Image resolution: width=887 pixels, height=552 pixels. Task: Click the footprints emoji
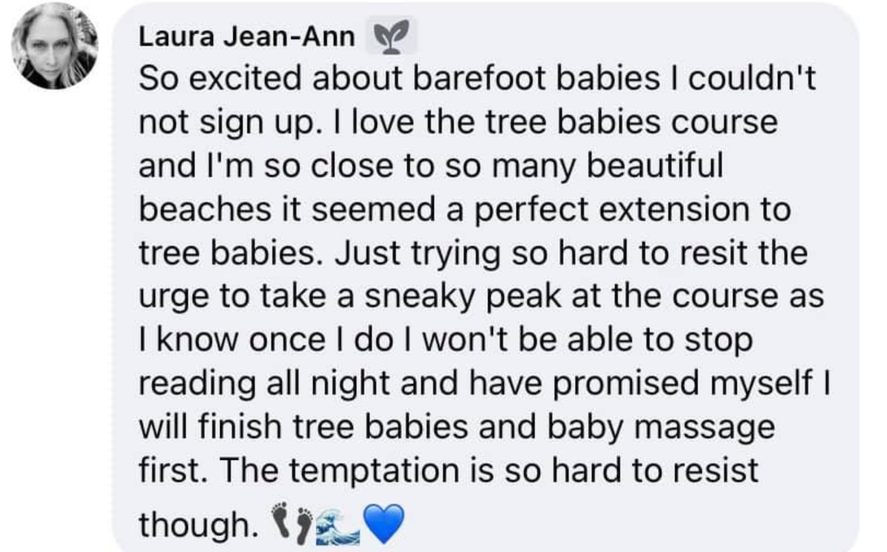pyautogui.click(x=291, y=524)
